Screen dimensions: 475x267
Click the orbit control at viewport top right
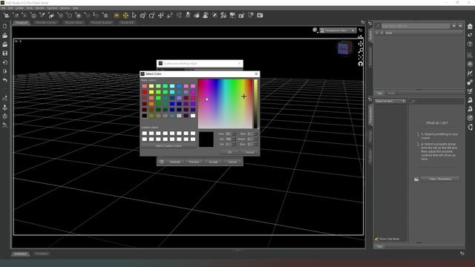361,38
